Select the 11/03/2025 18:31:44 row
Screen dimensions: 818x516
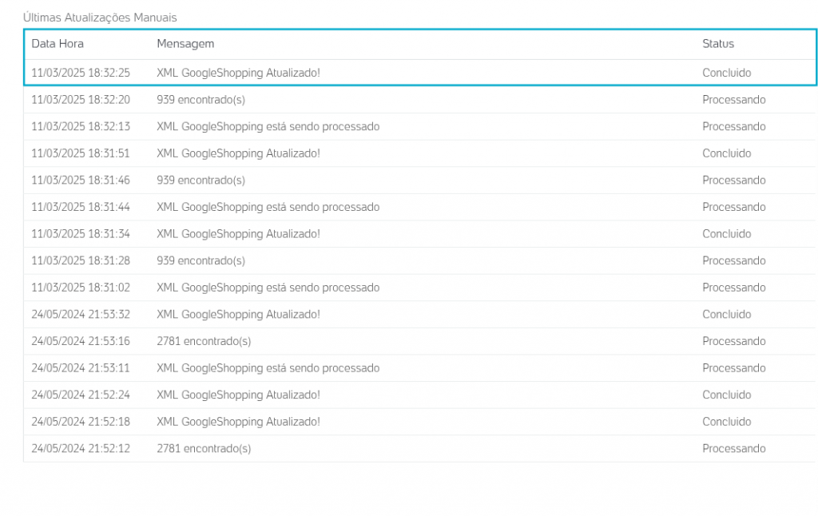pyautogui.click(x=420, y=207)
